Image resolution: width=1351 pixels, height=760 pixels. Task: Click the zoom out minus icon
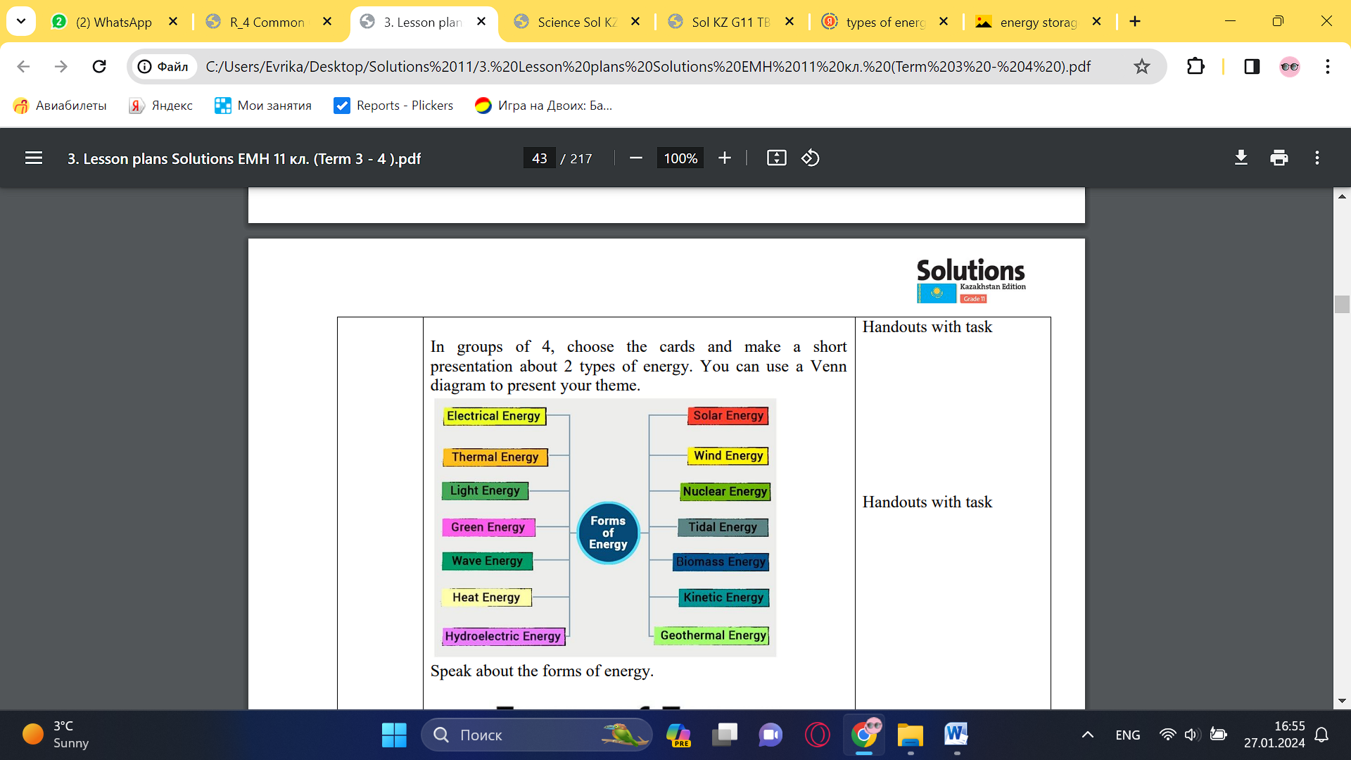635,158
